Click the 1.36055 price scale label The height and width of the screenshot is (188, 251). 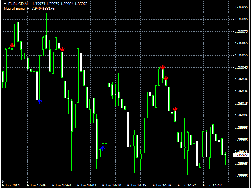(x=242, y=55)
